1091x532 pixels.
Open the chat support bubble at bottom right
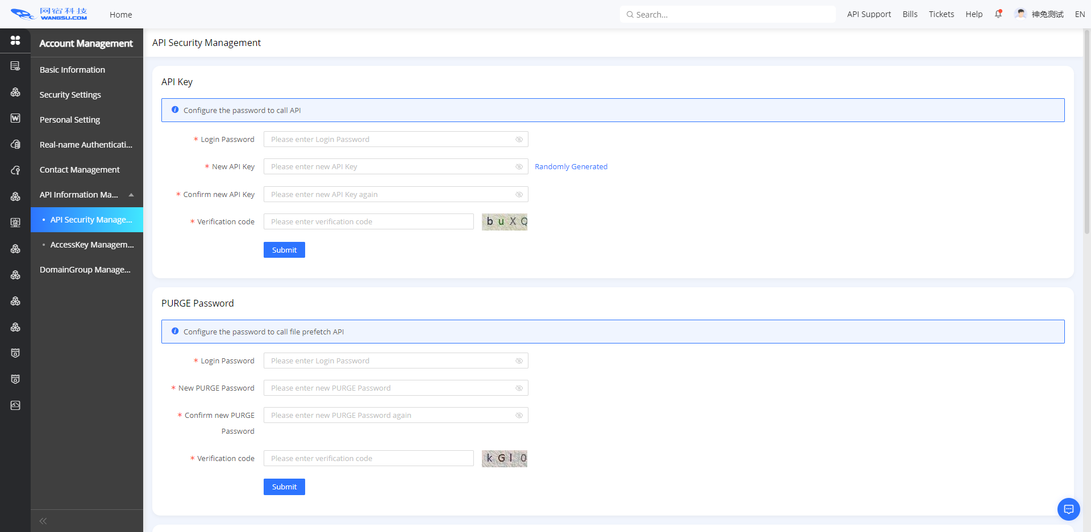click(1068, 509)
